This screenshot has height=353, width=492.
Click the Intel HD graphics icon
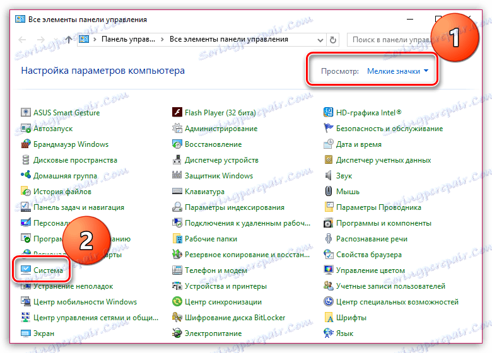point(328,112)
